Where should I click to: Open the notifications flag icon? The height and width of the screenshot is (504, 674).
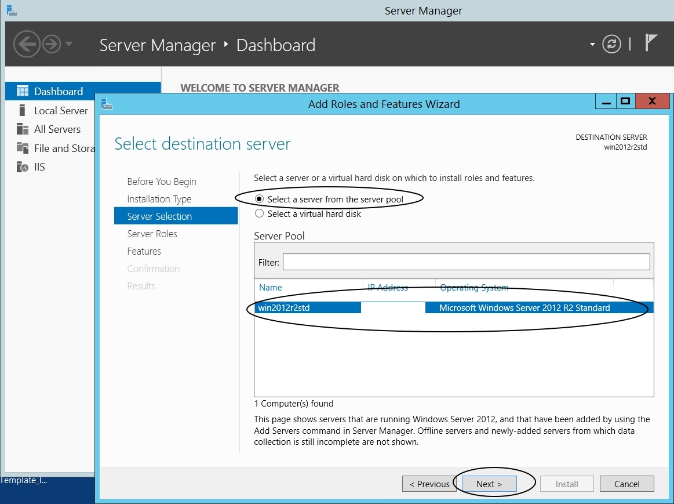tap(651, 43)
